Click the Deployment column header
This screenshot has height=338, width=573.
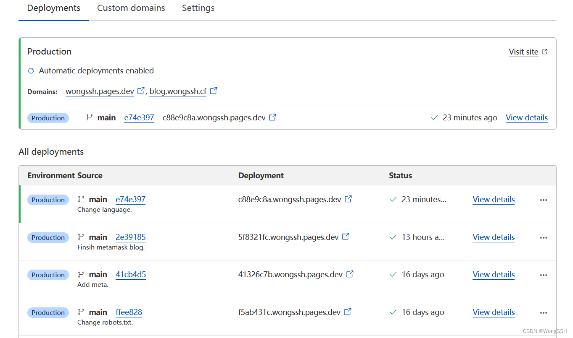(261, 176)
